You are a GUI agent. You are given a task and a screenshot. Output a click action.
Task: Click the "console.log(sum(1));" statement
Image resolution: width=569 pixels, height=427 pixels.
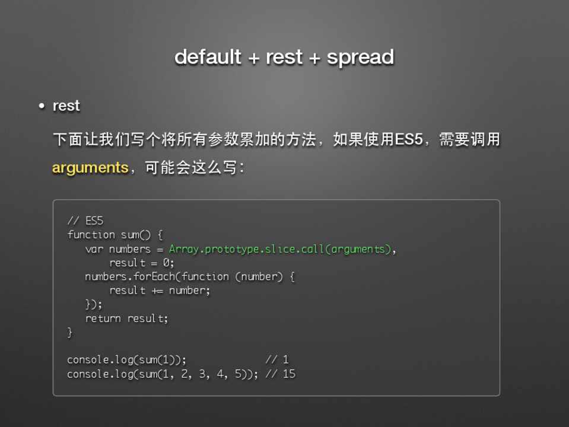coord(126,360)
